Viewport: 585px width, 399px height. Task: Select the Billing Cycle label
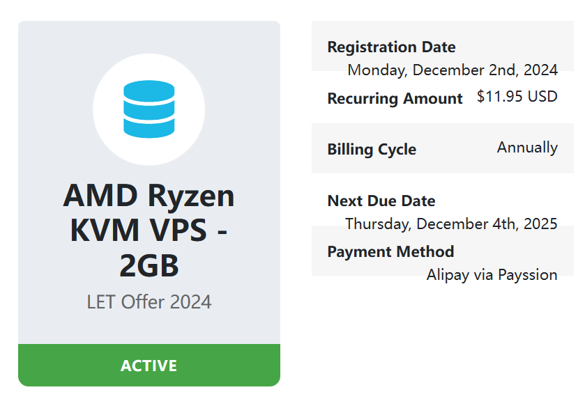point(372,150)
